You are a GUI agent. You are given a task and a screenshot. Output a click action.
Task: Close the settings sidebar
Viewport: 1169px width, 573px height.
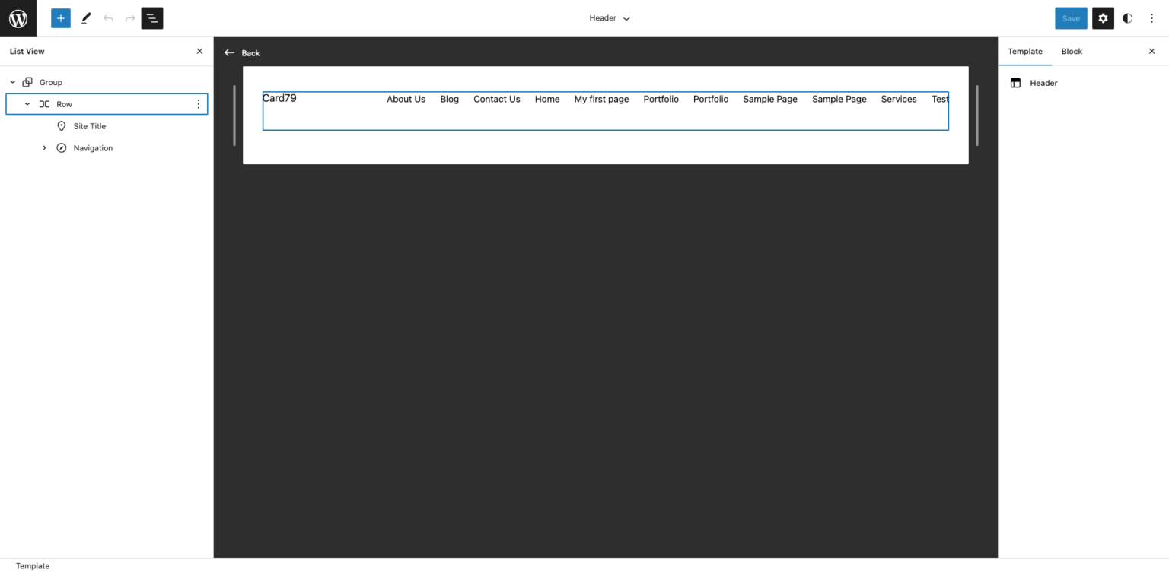[x=1151, y=52]
